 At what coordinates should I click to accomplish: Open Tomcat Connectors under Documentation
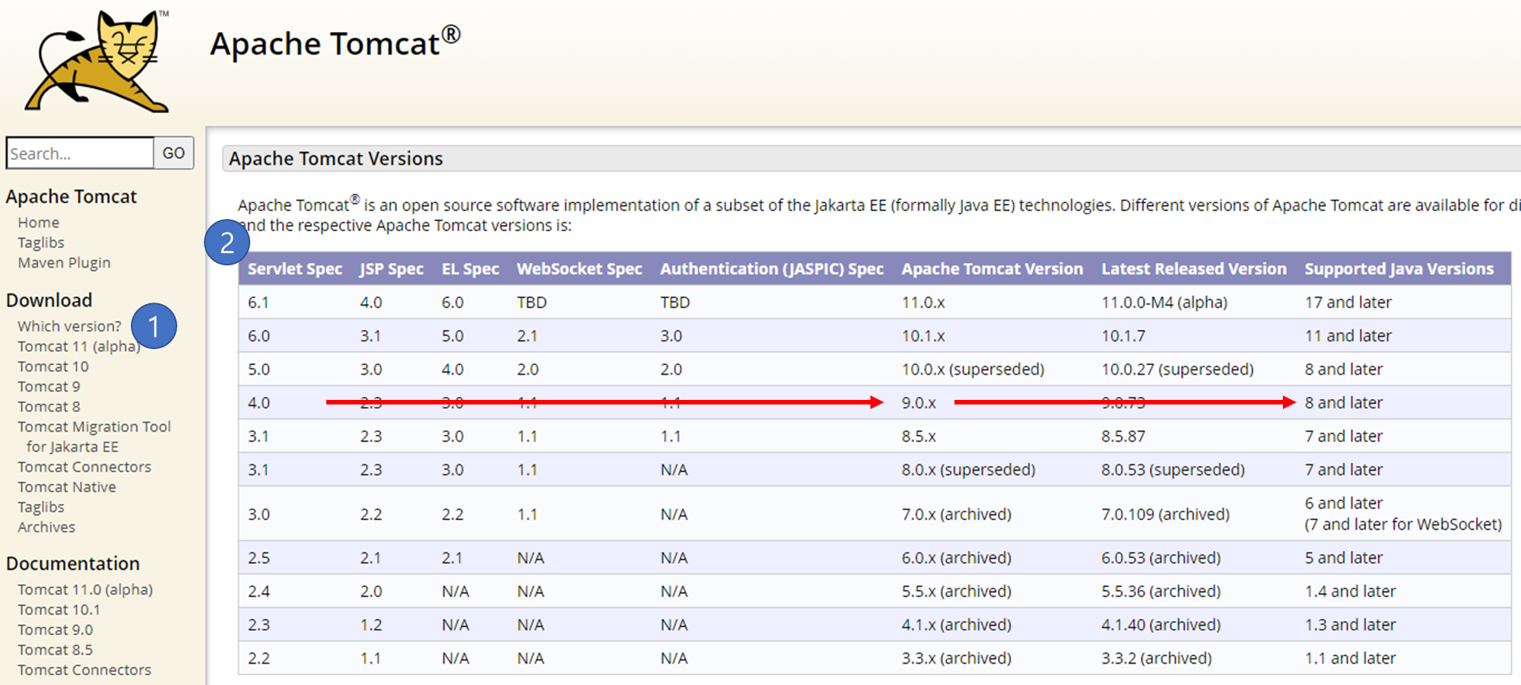[x=84, y=670]
